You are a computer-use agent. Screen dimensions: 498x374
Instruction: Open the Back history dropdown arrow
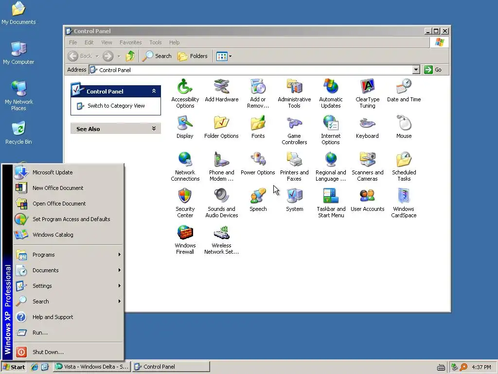click(x=97, y=56)
